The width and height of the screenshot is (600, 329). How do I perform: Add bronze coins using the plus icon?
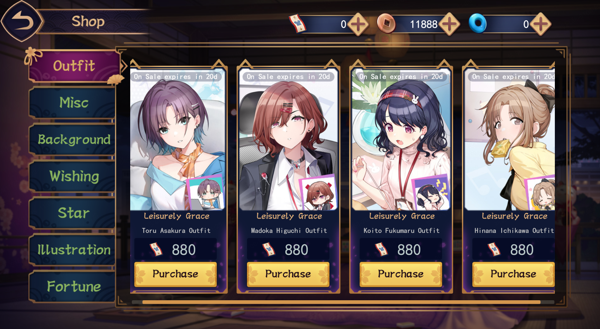[449, 24]
